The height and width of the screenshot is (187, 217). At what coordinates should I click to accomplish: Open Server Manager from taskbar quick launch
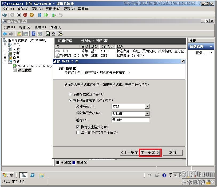(x=23, y=175)
